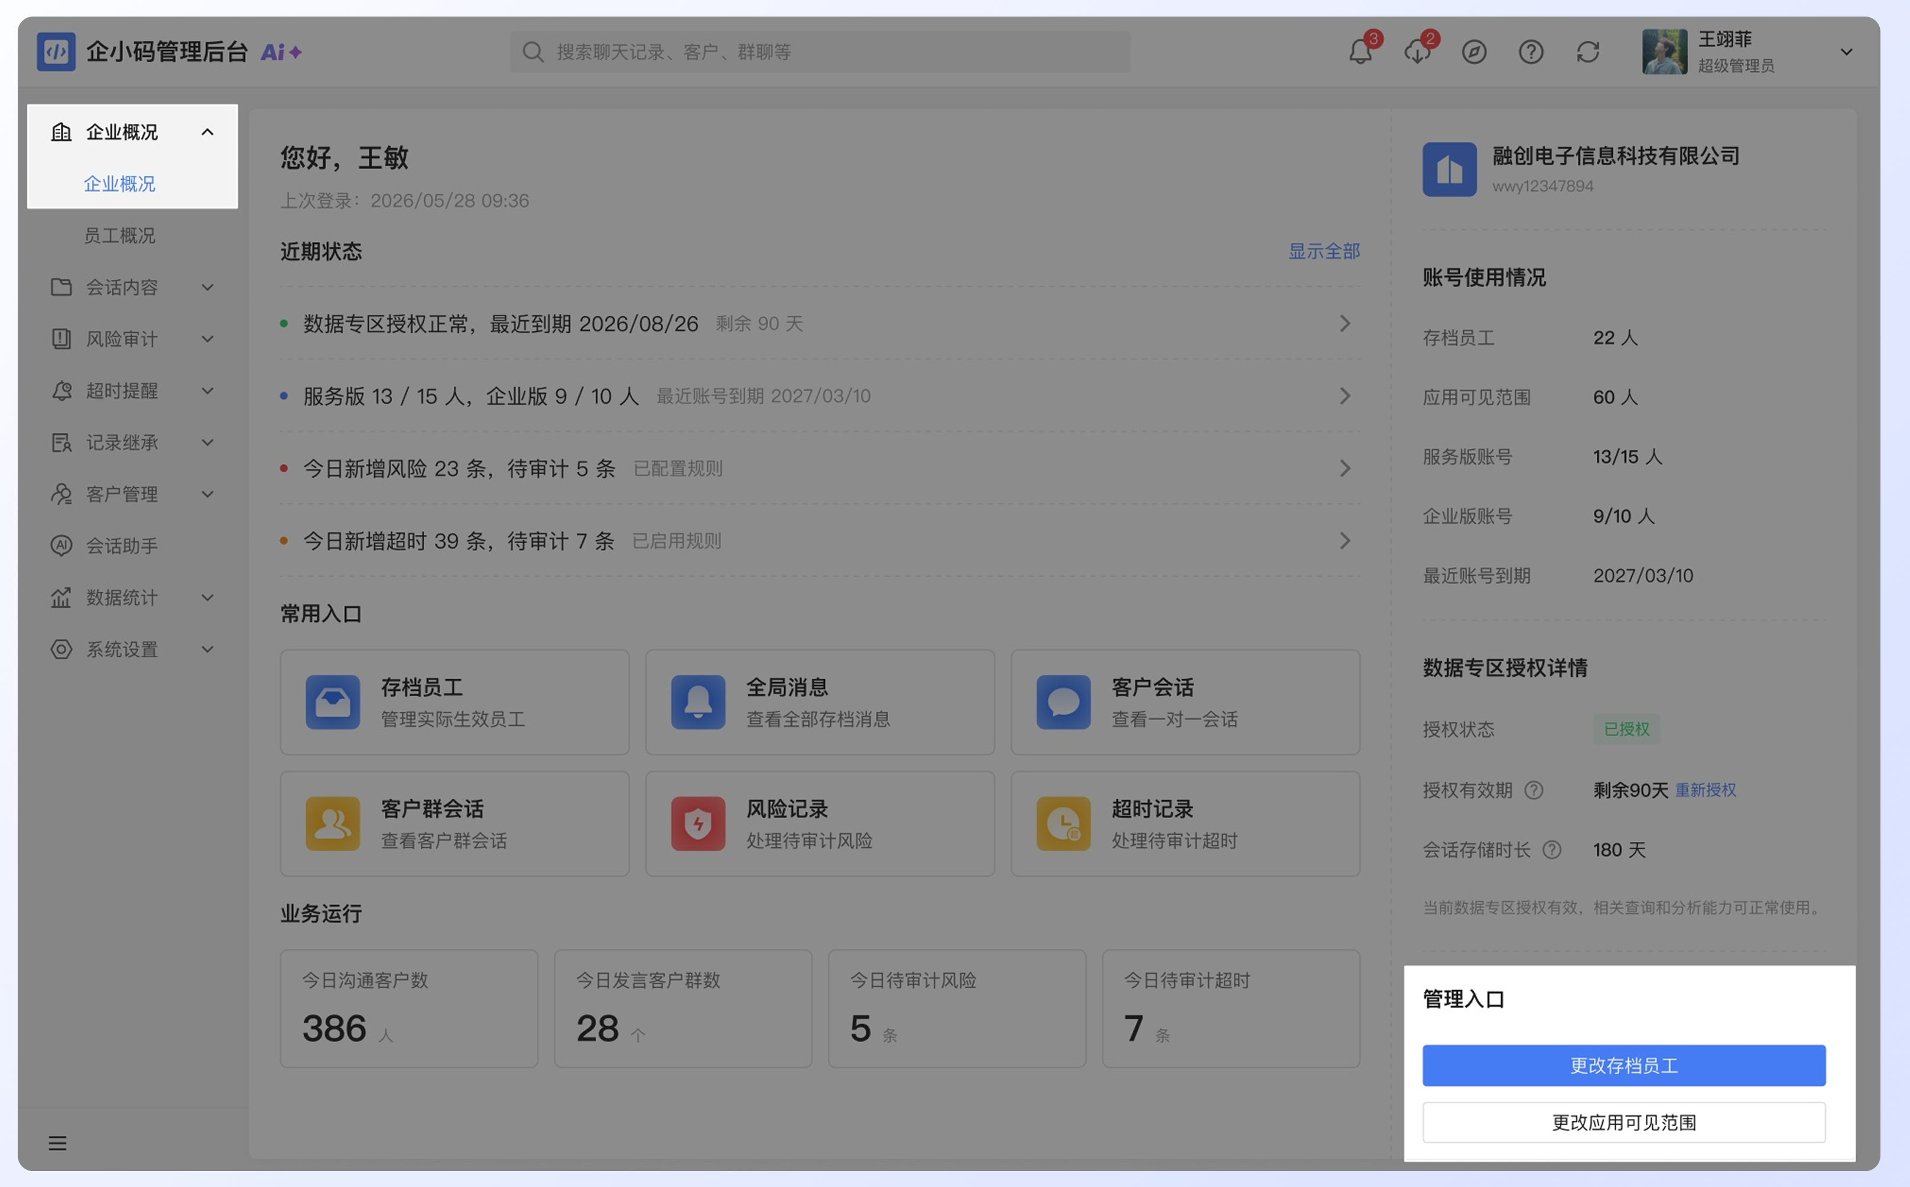Image resolution: width=1910 pixels, height=1187 pixels.
Task: Expand the 风险审计 sidebar menu
Action: tap(207, 339)
